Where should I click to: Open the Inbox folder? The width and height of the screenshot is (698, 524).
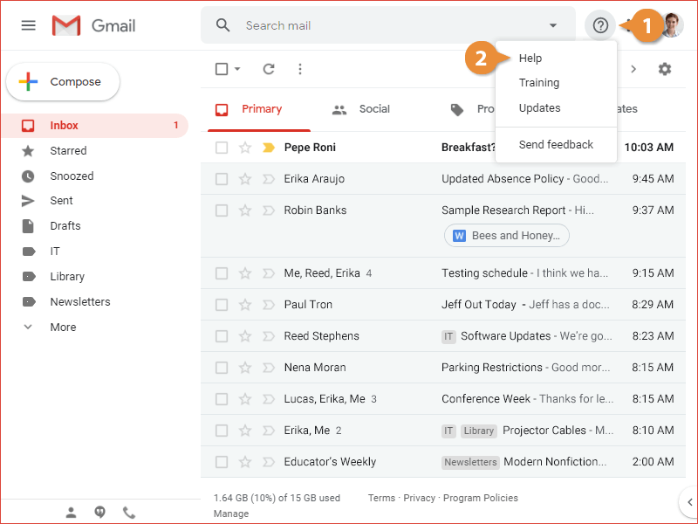click(x=95, y=125)
